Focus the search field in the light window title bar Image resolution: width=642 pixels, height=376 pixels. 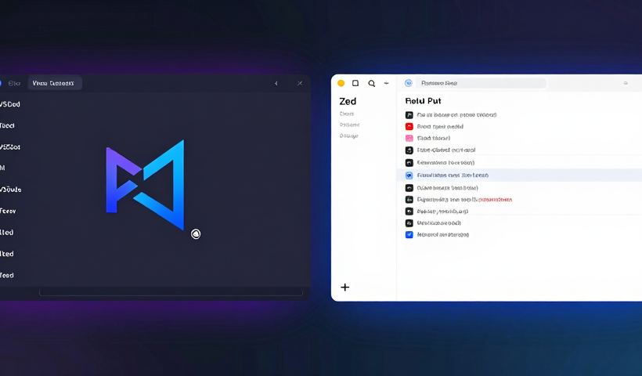point(481,83)
